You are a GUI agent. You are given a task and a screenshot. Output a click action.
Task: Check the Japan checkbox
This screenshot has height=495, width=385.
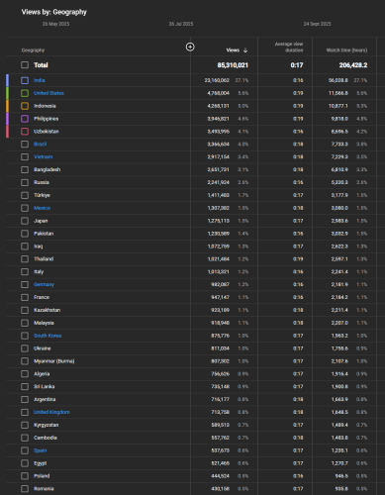pyautogui.click(x=25, y=221)
